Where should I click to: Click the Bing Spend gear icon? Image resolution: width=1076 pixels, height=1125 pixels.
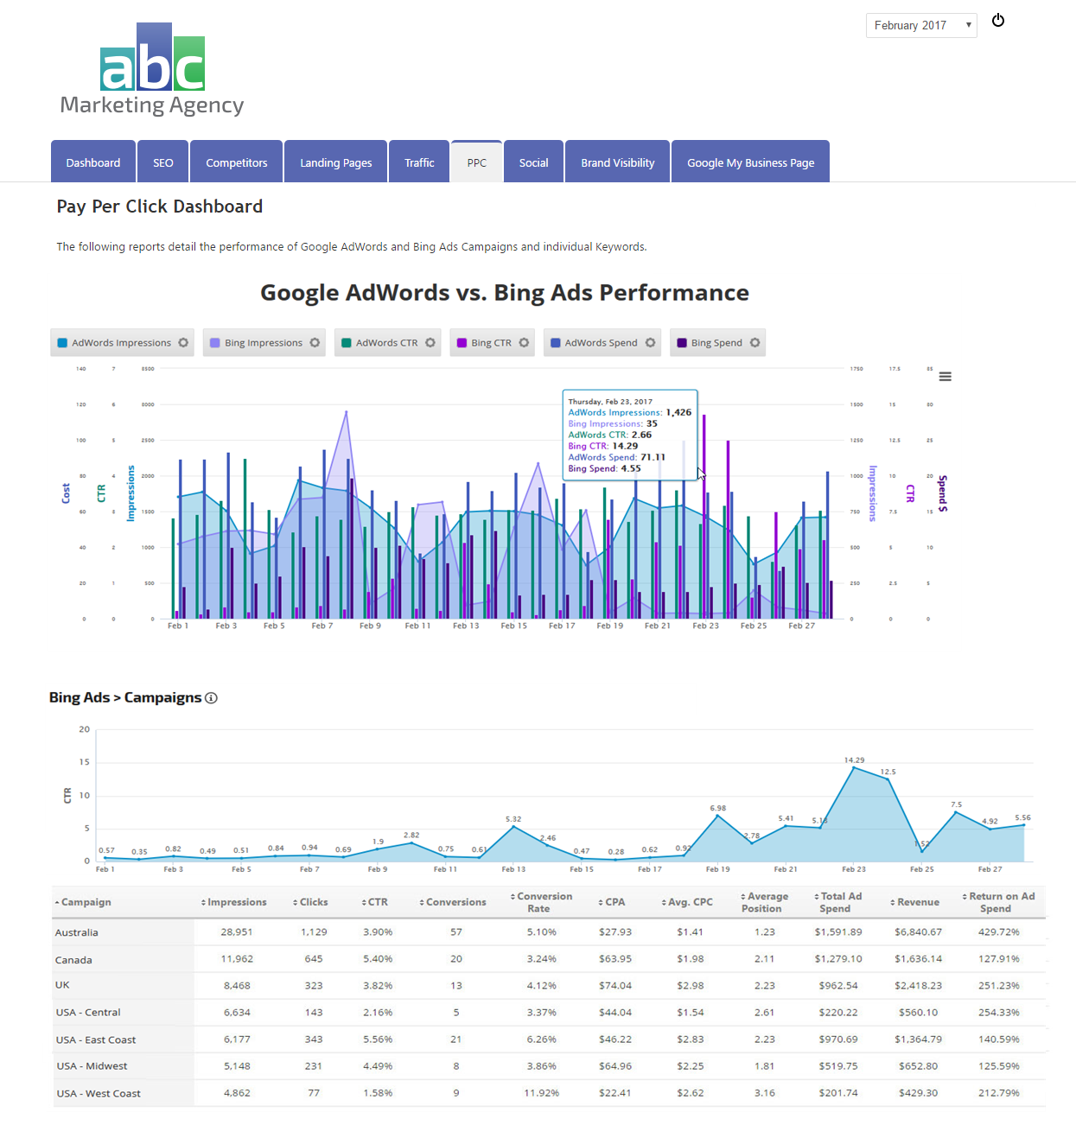coord(754,343)
